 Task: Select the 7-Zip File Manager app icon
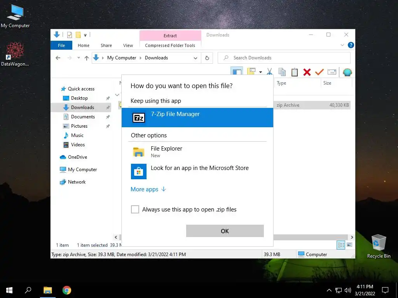coord(139,118)
